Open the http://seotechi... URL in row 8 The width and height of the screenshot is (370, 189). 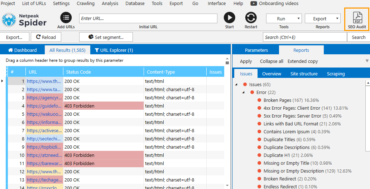(44, 139)
